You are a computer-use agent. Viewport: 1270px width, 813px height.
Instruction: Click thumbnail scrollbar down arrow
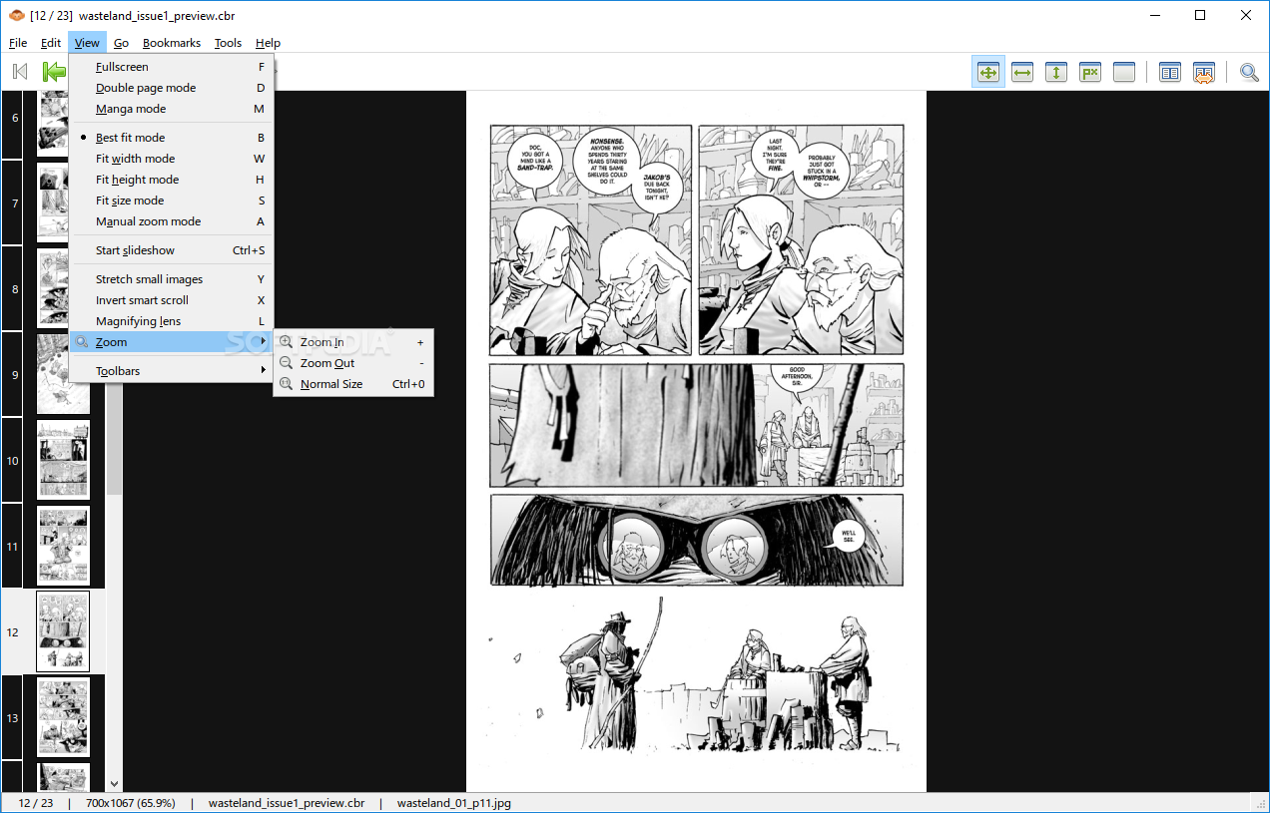pos(114,785)
